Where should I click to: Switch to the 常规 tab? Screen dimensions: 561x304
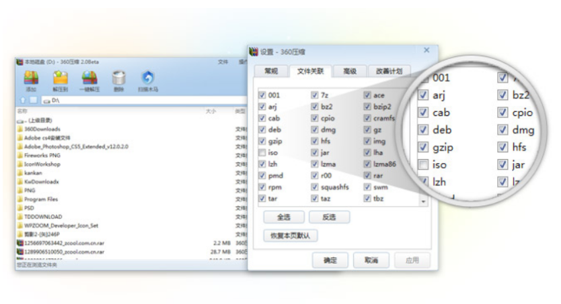click(x=271, y=71)
